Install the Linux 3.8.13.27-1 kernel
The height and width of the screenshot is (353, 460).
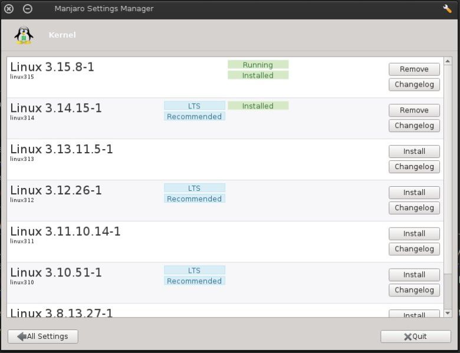pyautogui.click(x=414, y=314)
